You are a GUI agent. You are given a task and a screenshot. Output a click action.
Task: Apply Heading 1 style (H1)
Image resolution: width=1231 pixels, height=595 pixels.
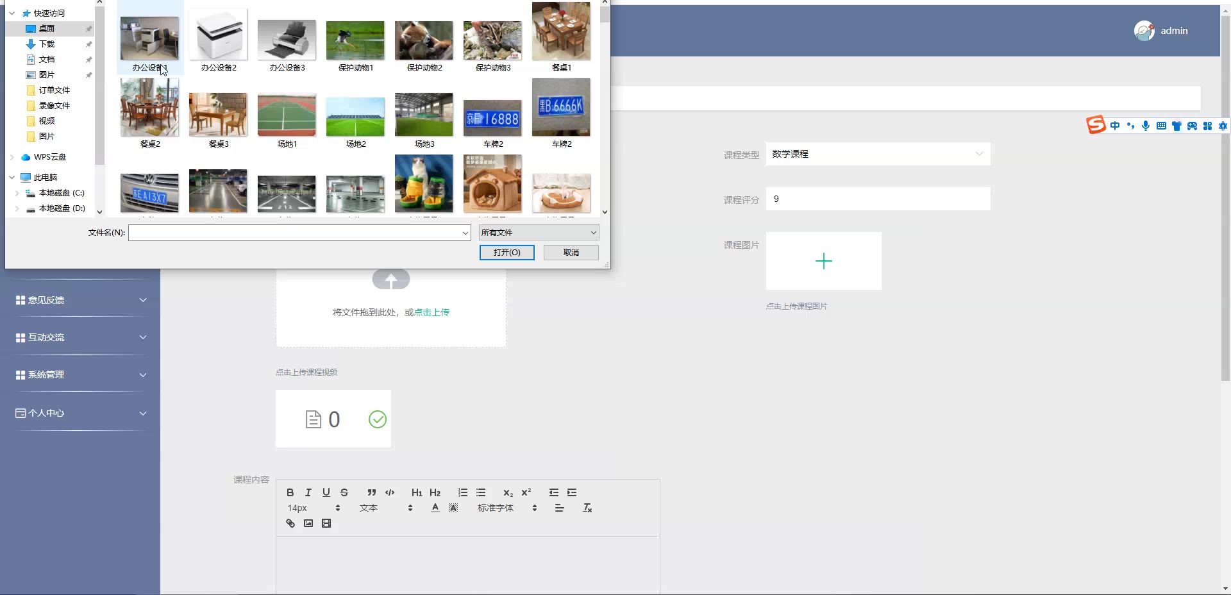(417, 492)
